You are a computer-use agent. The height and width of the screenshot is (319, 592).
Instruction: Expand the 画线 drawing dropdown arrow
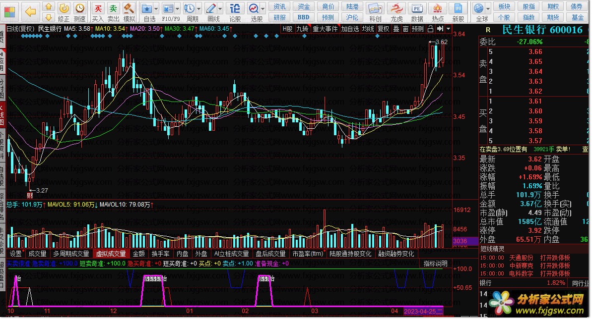coord(220,8)
